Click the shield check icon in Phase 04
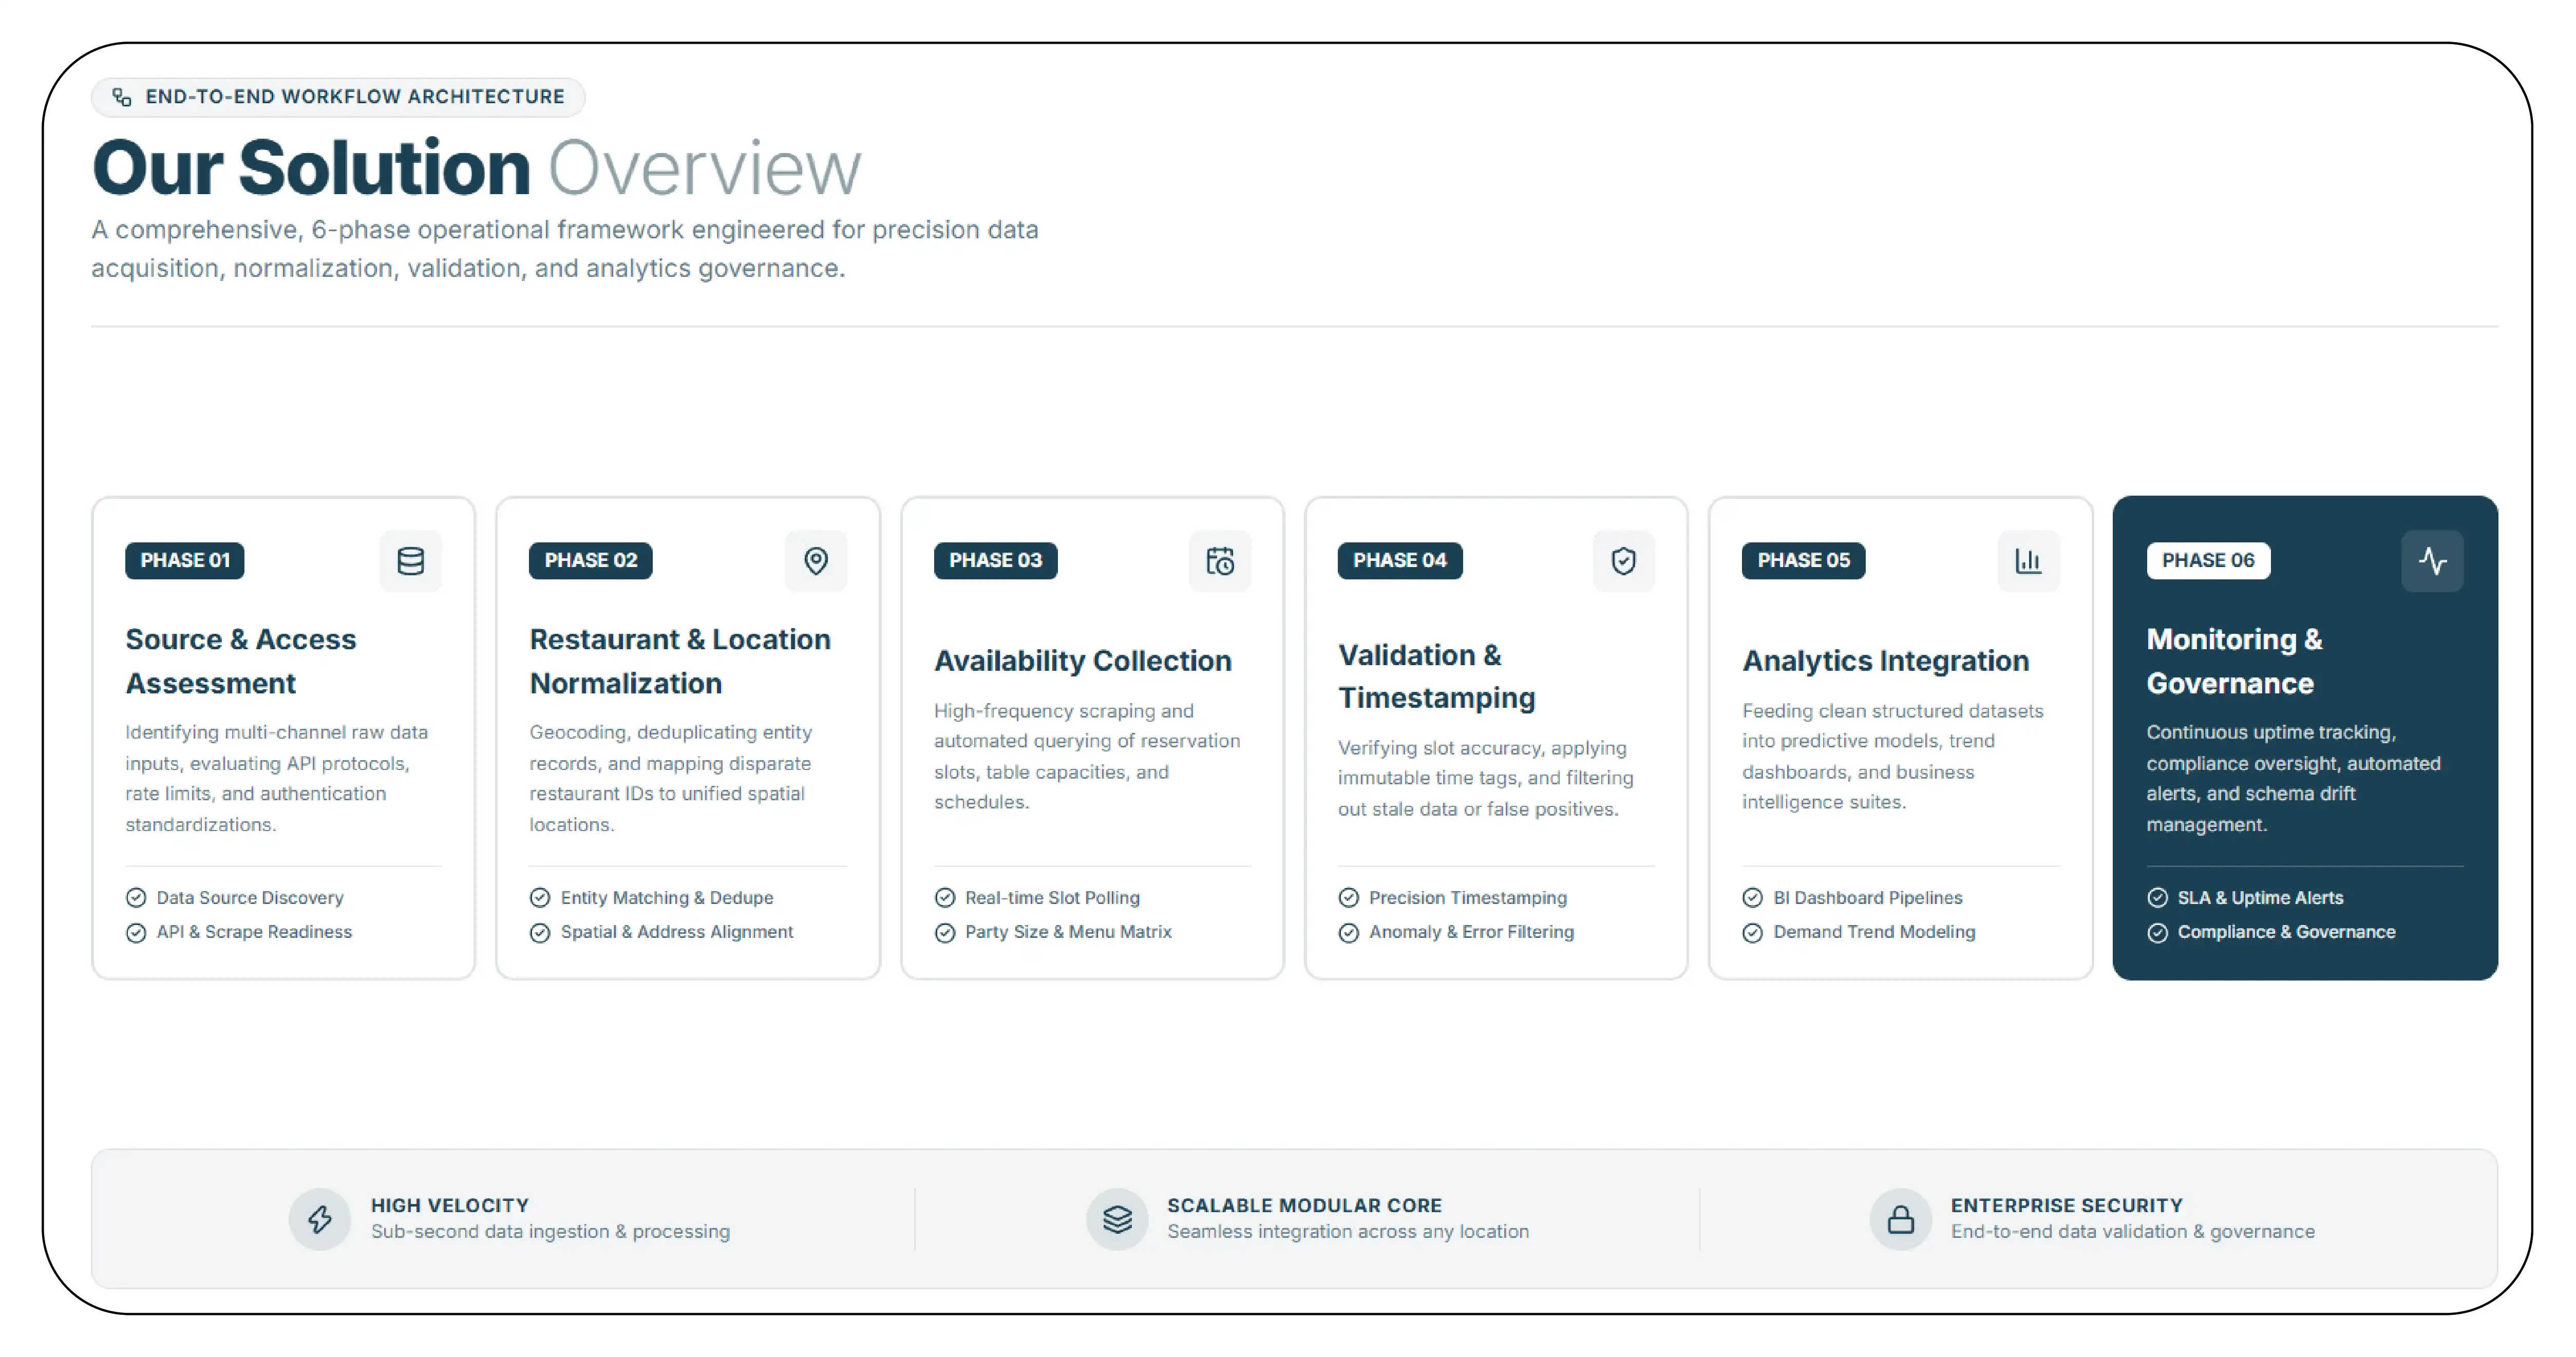 click(x=1624, y=561)
